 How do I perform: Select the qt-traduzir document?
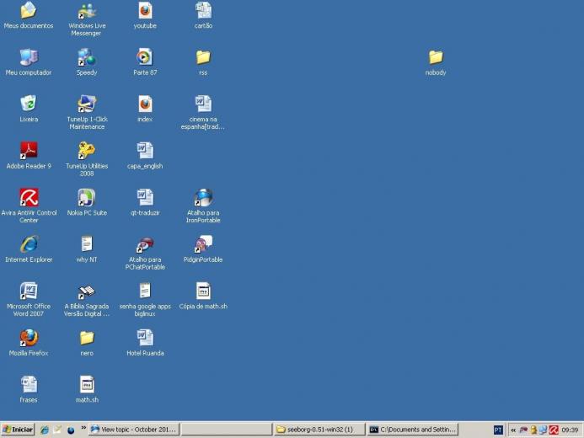tap(145, 197)
